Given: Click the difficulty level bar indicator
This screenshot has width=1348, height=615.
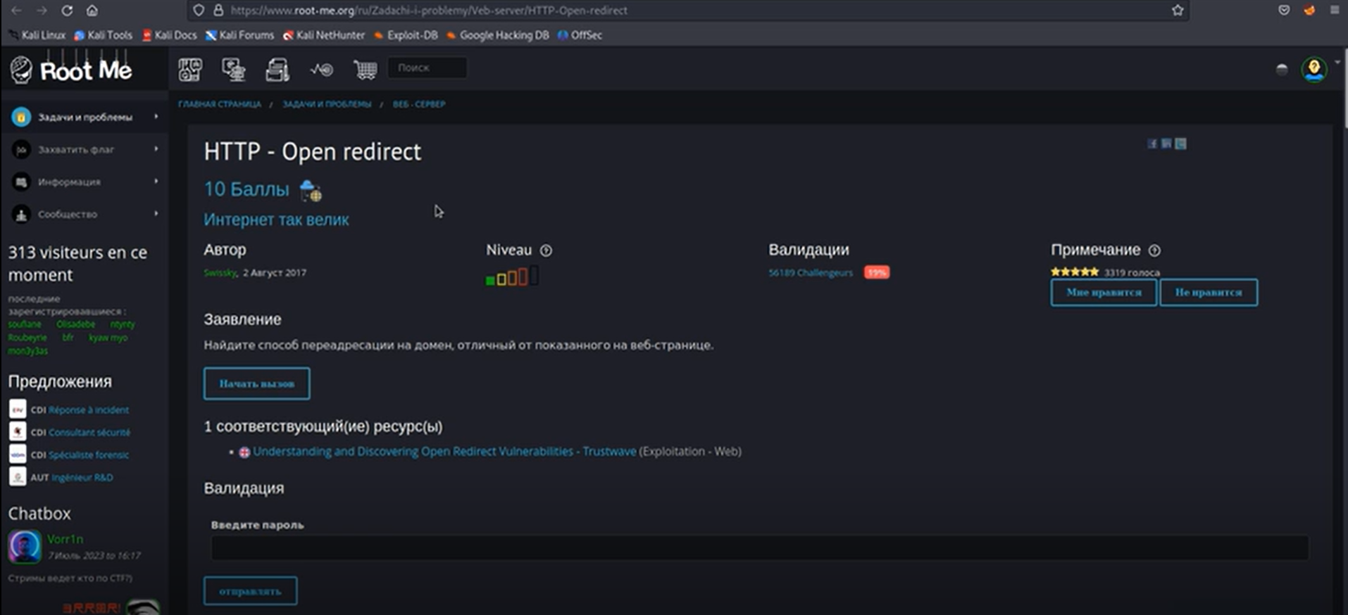Looking at the screenshot, I should coord(512,276).
